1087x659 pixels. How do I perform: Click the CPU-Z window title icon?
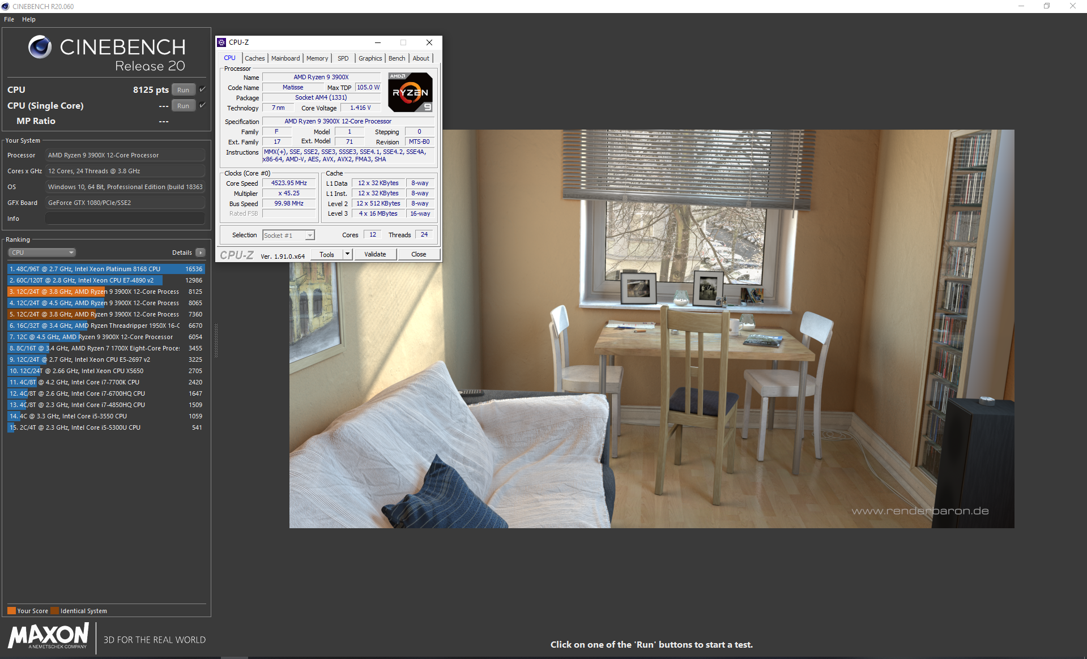[221, 42]
